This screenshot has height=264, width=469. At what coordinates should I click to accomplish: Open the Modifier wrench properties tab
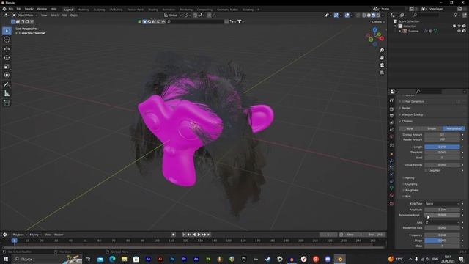point(391,161)
